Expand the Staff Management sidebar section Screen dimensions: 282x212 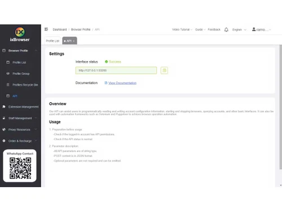36,118
